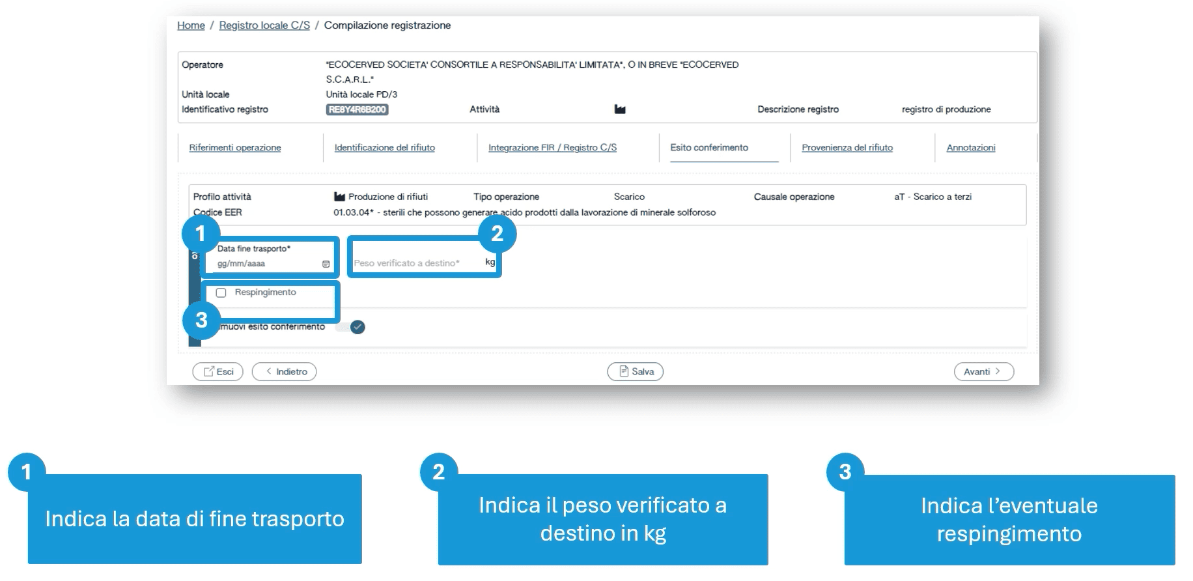Follow the Registro locale C/S breadcrumb link
This screenshot has width=1193, height=581.
264,25
